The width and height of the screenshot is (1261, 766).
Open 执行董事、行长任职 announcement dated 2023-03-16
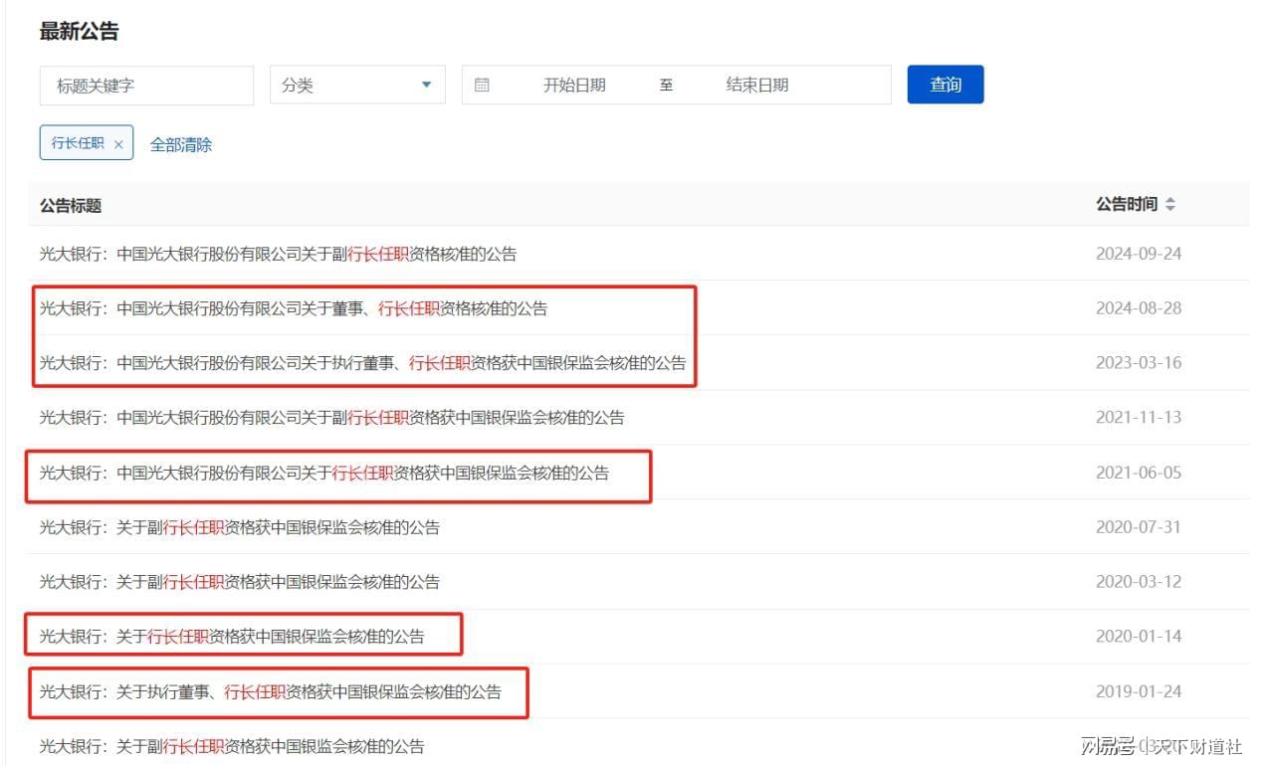point(362,363)
